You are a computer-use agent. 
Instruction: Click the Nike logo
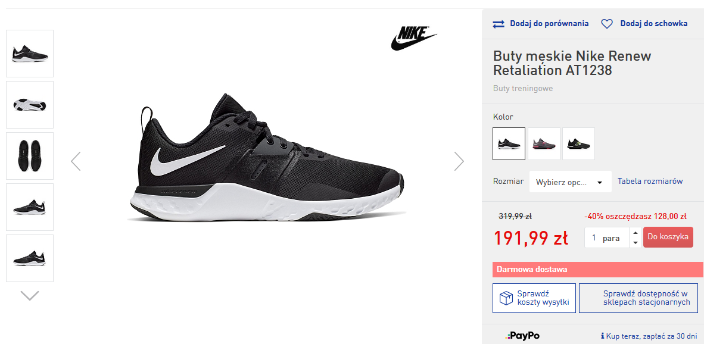pyautogui.click(x=413, y=37)
